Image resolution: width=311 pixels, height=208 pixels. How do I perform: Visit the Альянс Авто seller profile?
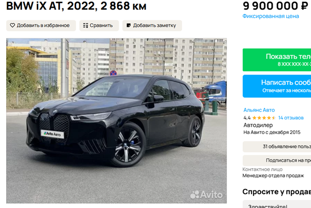[259, 110]
